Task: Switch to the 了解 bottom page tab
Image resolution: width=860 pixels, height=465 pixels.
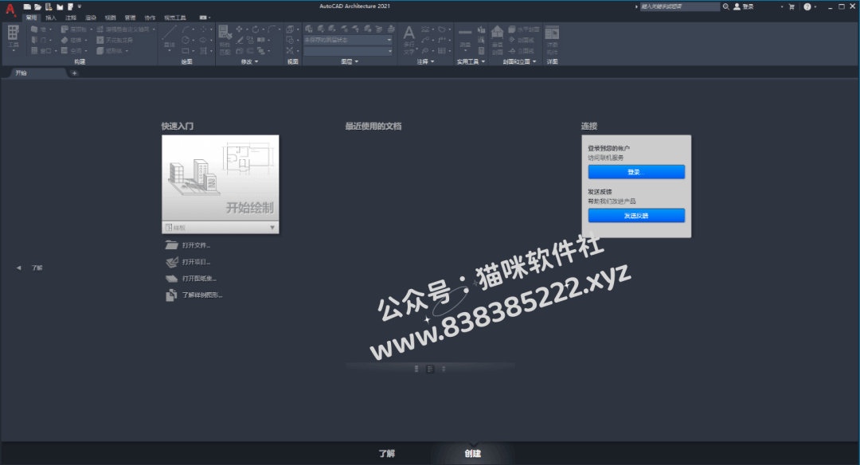Action: 387,454
